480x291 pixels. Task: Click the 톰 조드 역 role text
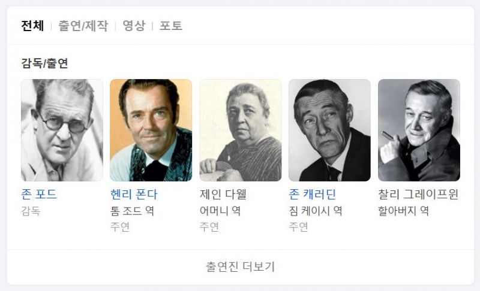tap(132, 211)
